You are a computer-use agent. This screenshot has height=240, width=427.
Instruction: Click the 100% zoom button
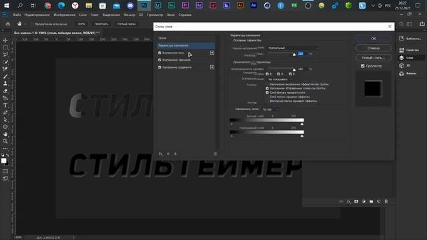tap(81, 24)
